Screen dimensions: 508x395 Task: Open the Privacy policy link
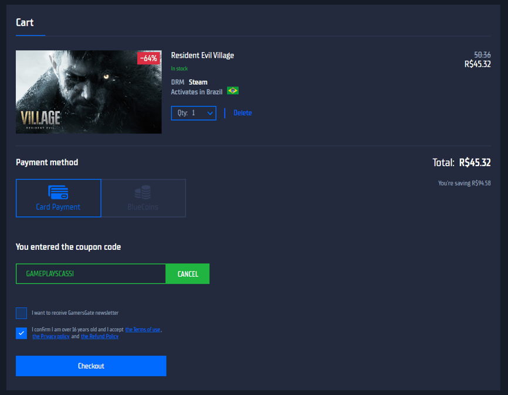[x=51, y=336]
